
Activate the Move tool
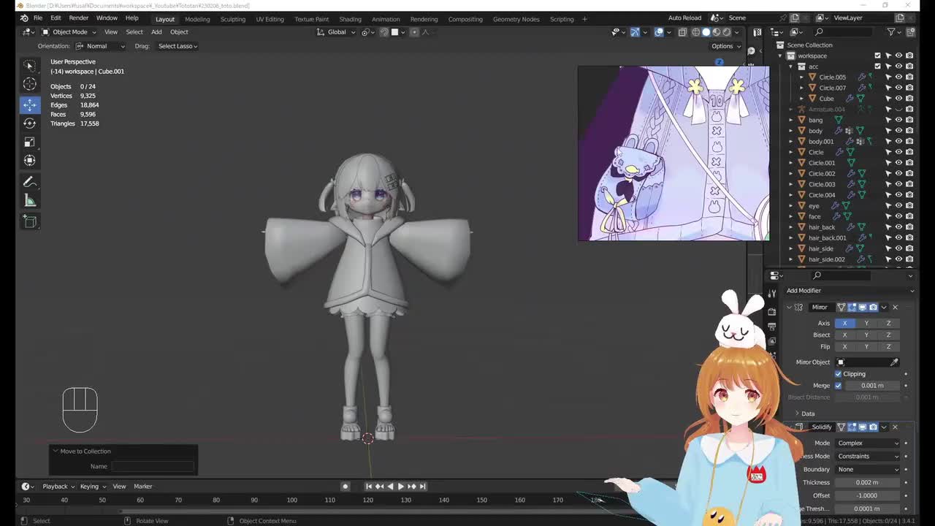click(30, 104)
